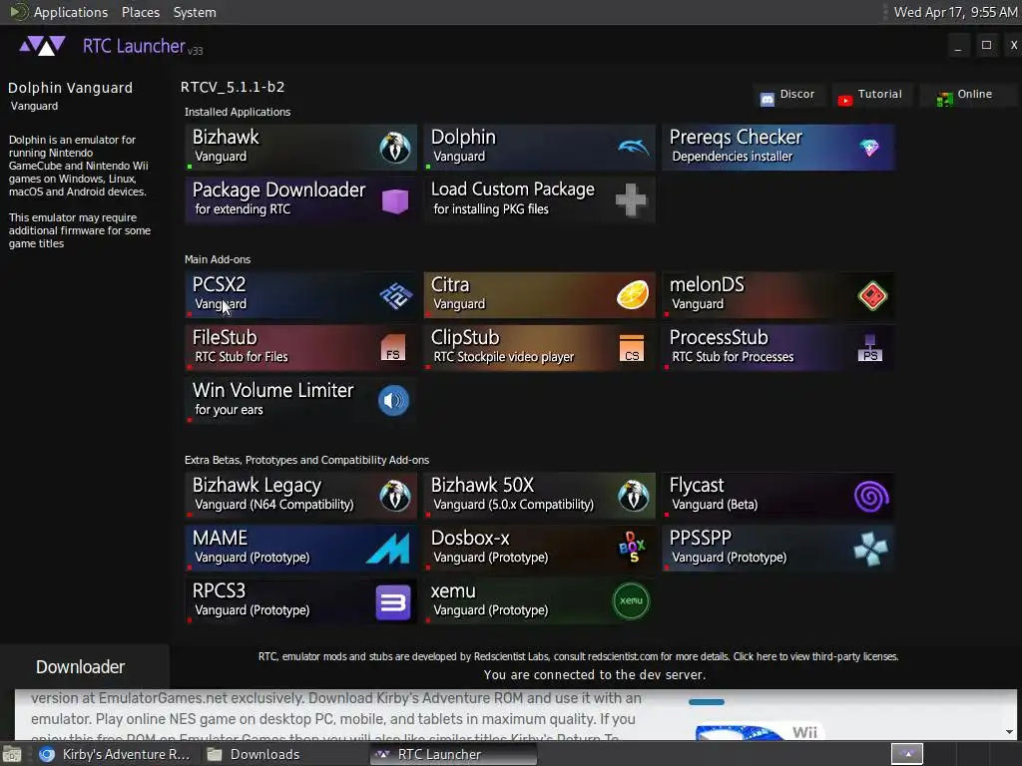Select the Load Custom Package tile title
The image size is (1022, 766).
[x=512, y=190]
